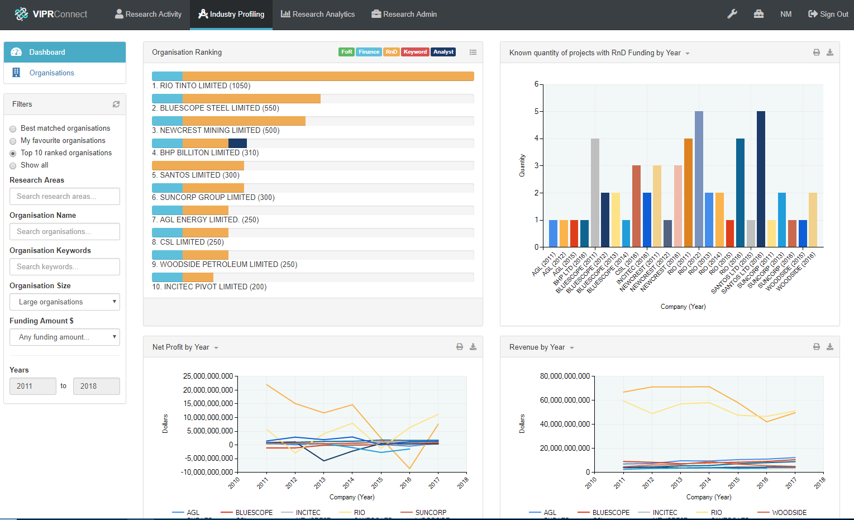
Task: Click RIO TINTO LIMITED ranking bar
Action: 313,76
